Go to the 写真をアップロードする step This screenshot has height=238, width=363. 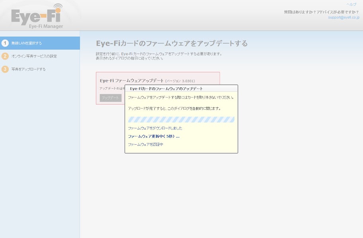point(28,69)
